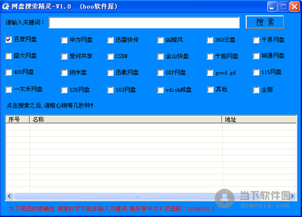Click the scroll-left arrow of results list

[9, 196]
